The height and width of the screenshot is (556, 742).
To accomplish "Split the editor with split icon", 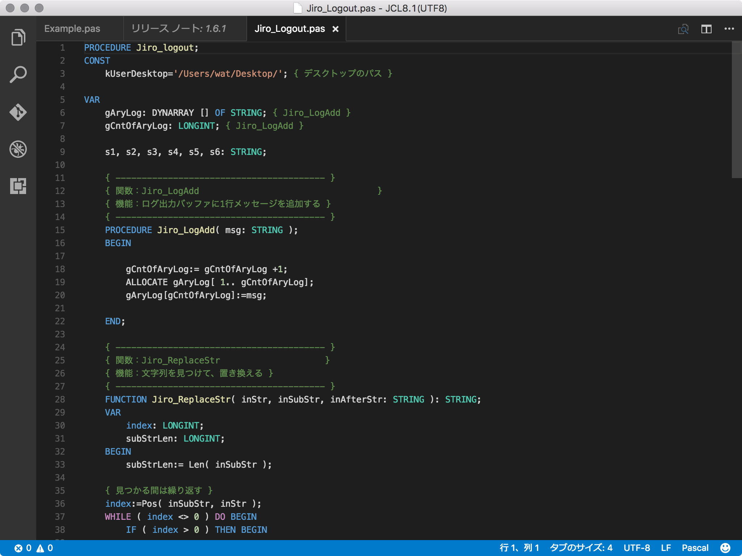I will [x=706, y=29].
